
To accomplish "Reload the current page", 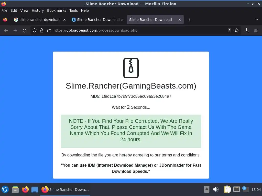I will (x=25, y=31).
